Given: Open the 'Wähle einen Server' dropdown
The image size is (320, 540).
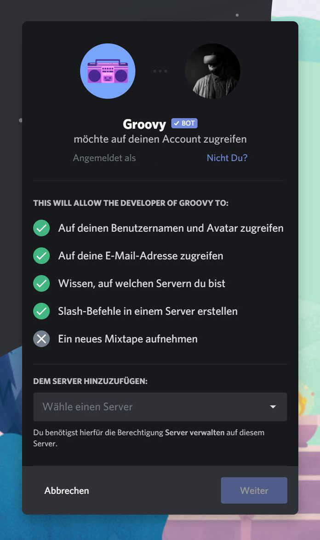Looking at the screenshot, I should [x=160, y=407].
